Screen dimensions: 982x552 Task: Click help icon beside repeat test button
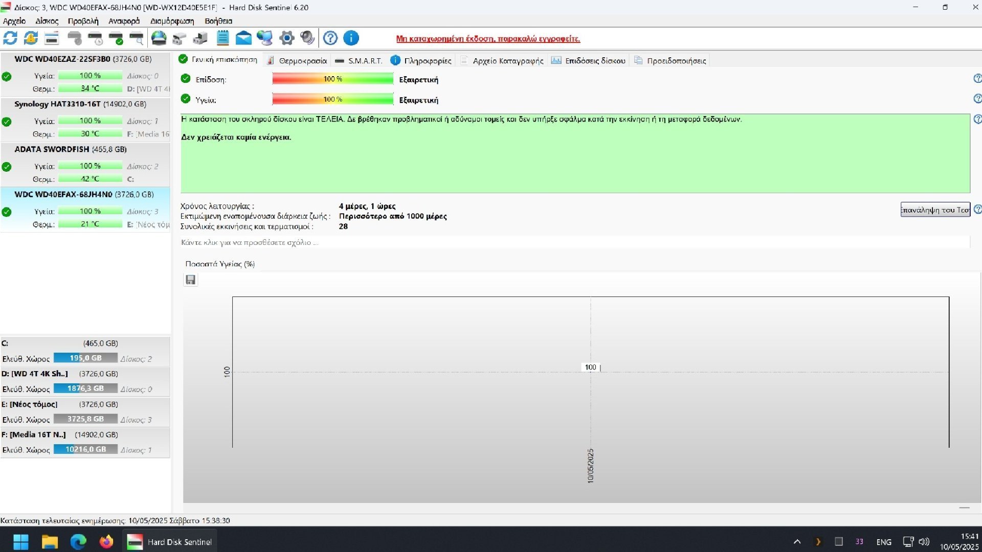pyautogui.click(x=977, y=210)
